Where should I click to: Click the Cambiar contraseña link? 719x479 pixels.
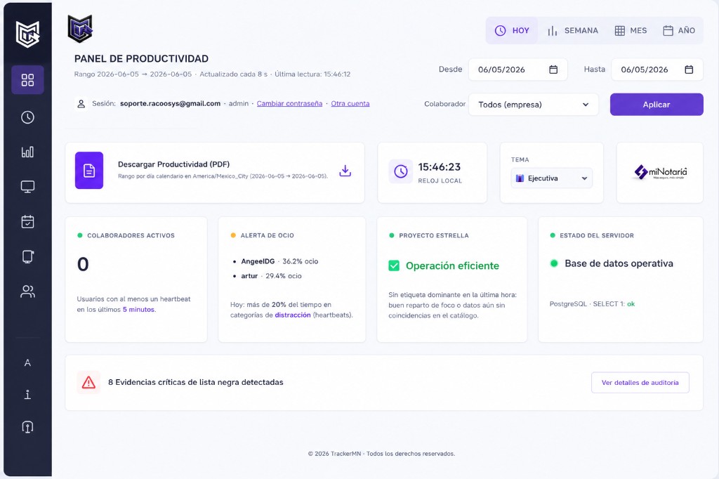pos(289,104)
